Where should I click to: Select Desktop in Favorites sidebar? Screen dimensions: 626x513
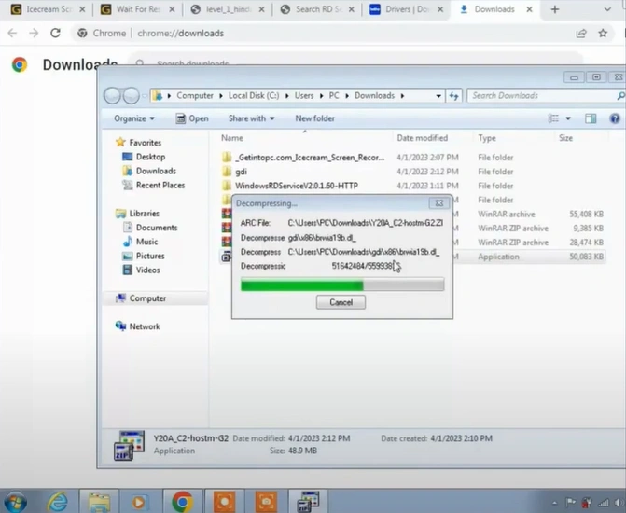(x=149, y=157)
